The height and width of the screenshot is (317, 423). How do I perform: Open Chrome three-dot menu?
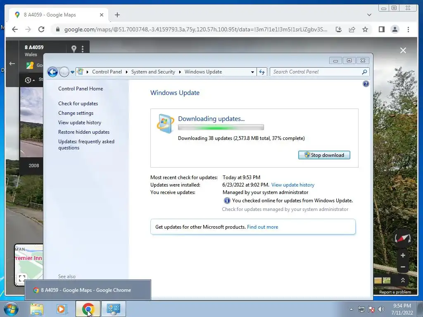(408, 29)
